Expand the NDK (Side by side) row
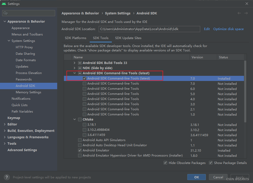The height and width of the screenshot is (183, 253). click(x=74, y=68)
